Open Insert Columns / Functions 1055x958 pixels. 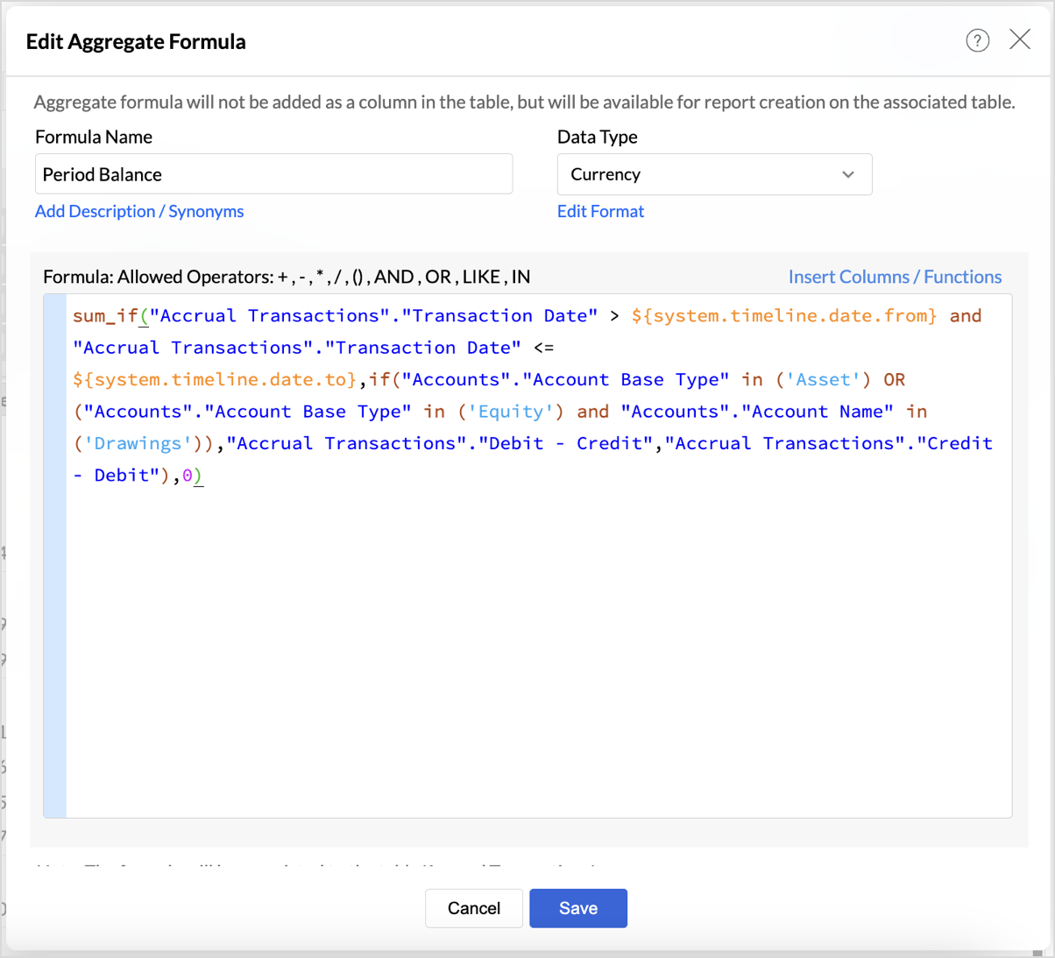895,277
